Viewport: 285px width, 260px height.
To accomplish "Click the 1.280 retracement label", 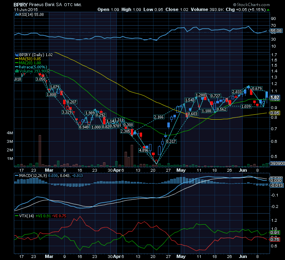I will pyautogui.click(x=200, y=95).
